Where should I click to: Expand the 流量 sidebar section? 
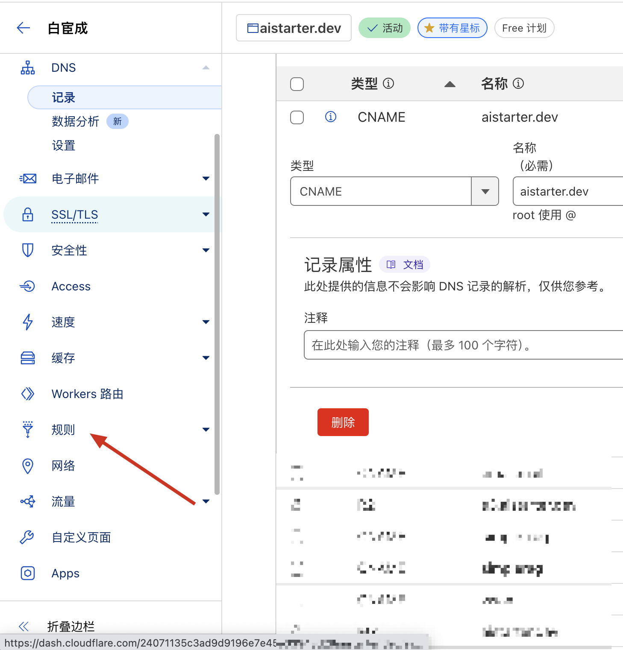pyautogui.click(x=206, y=501)
